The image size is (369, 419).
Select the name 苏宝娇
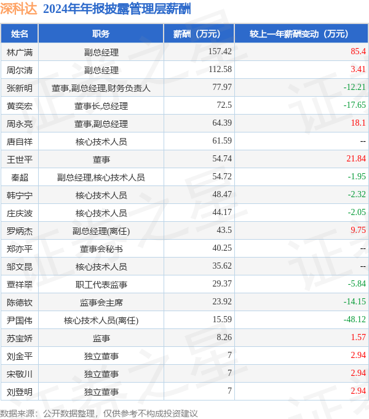point(20,338)
